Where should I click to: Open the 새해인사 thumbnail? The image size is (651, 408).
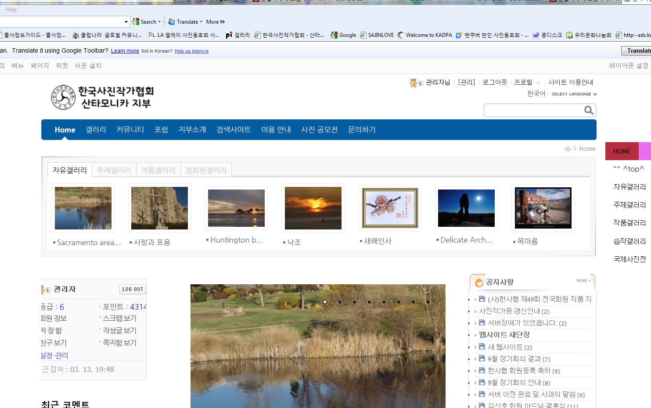tap(390, 208)
